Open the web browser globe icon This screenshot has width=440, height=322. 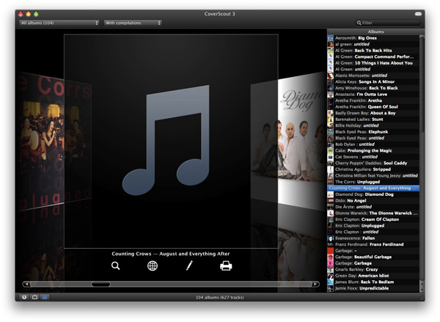click(x=153, y=266)
